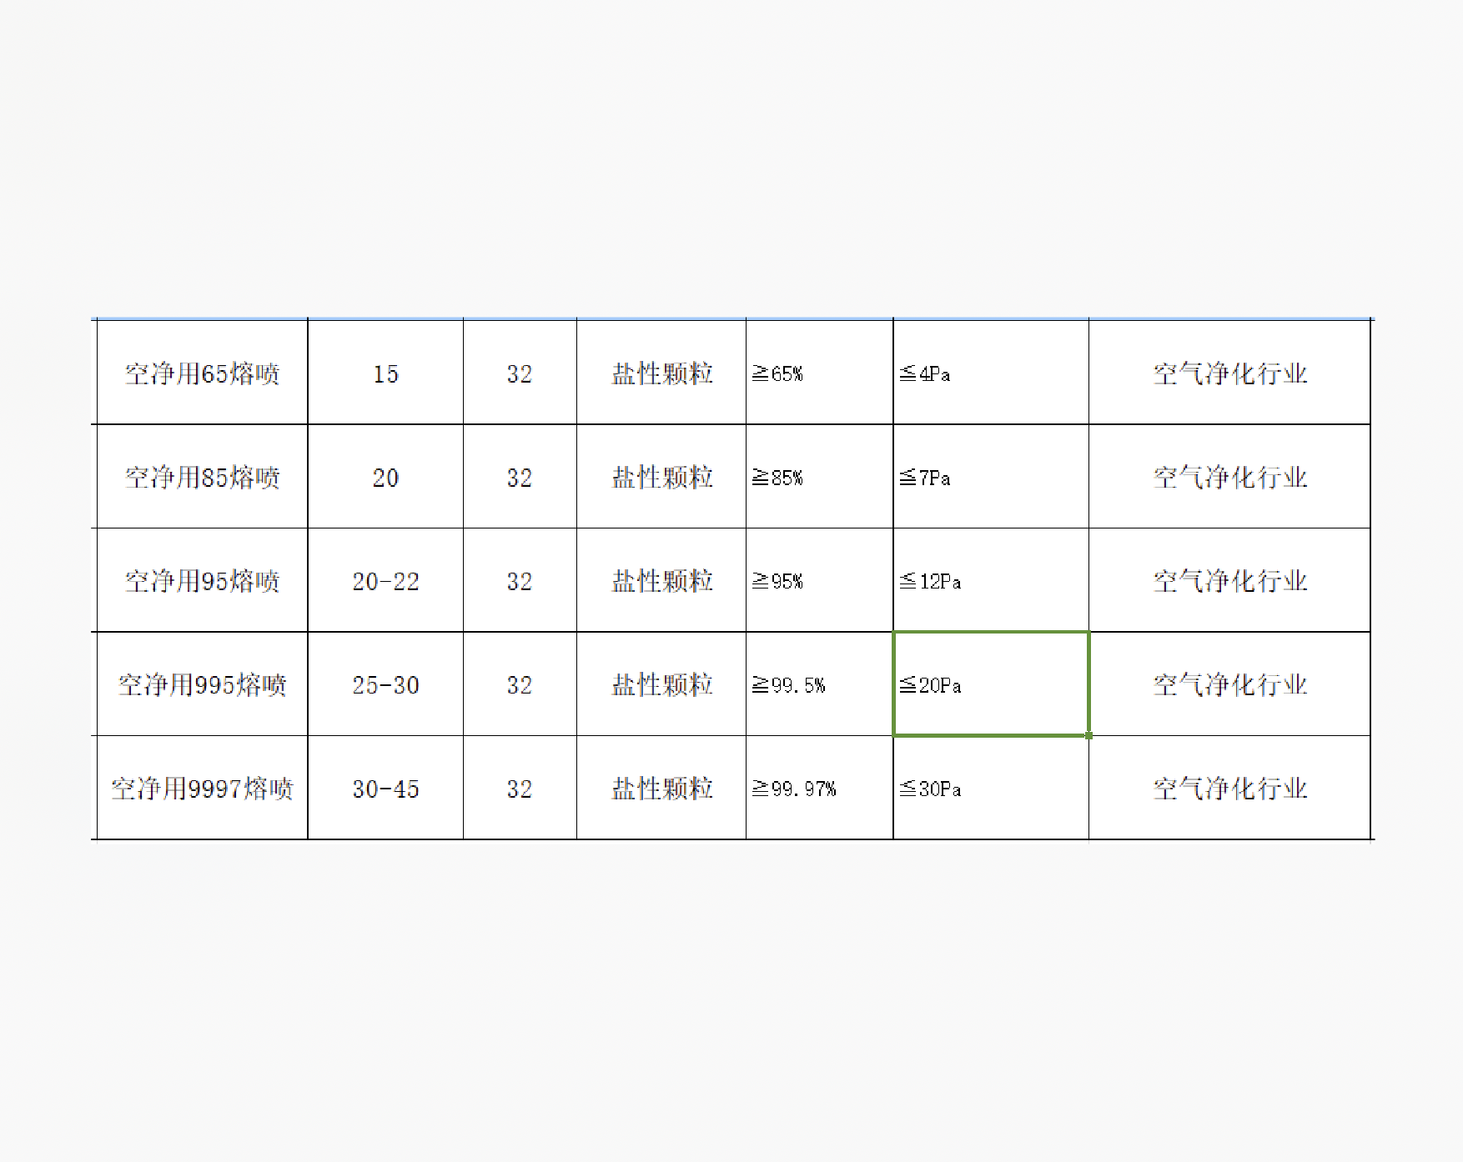Select cell 空净用9997熔喷
Viewport: 1463px width, 1162px height.
tap(203, 788)
